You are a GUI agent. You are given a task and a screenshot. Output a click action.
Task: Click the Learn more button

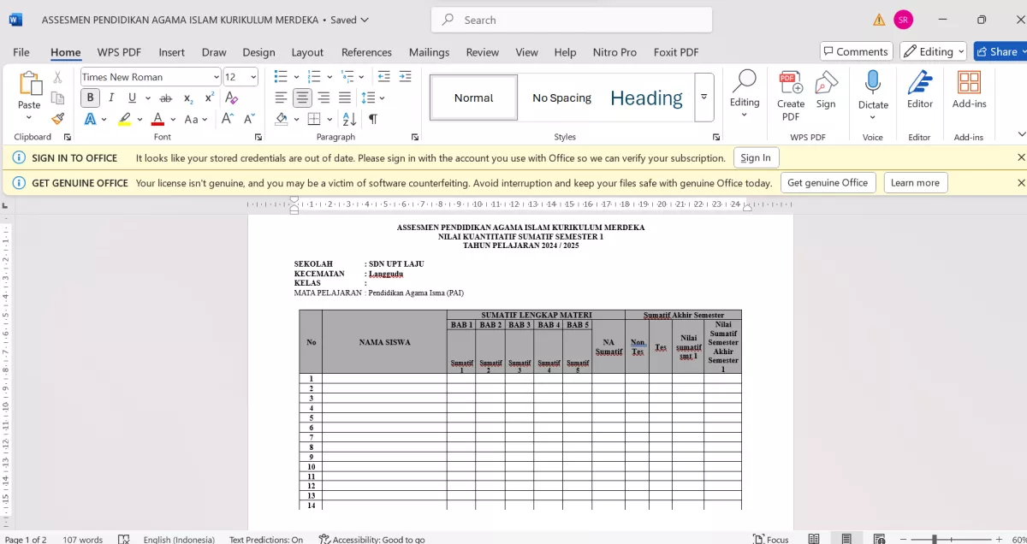915,182
